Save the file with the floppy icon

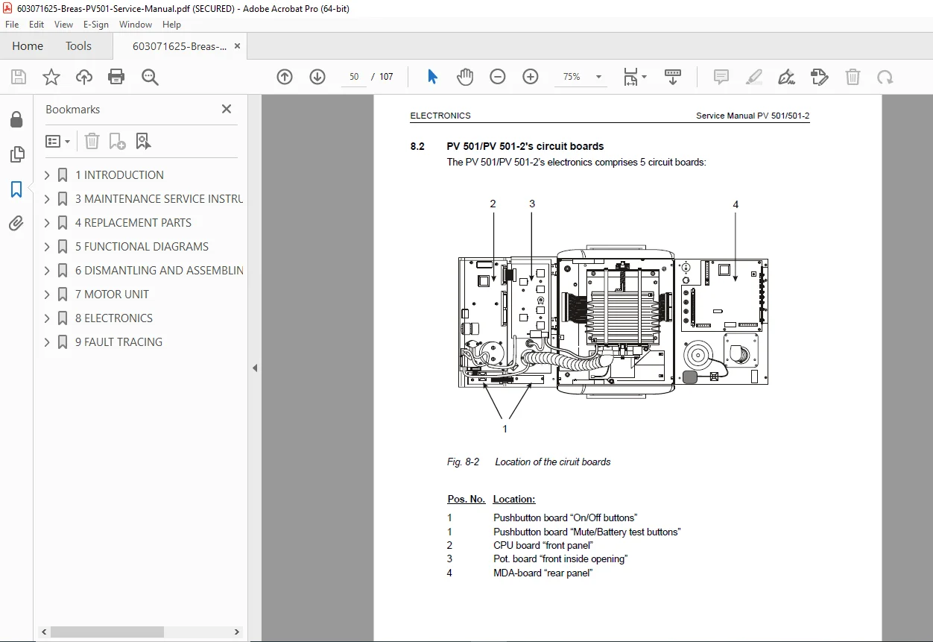click(19, 77)
